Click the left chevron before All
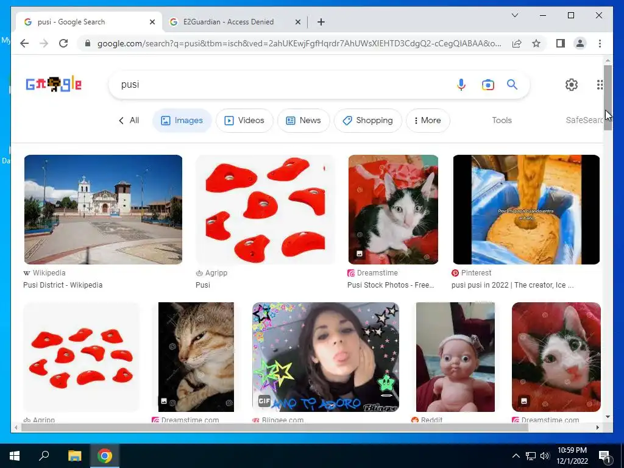 pos(121,121)
